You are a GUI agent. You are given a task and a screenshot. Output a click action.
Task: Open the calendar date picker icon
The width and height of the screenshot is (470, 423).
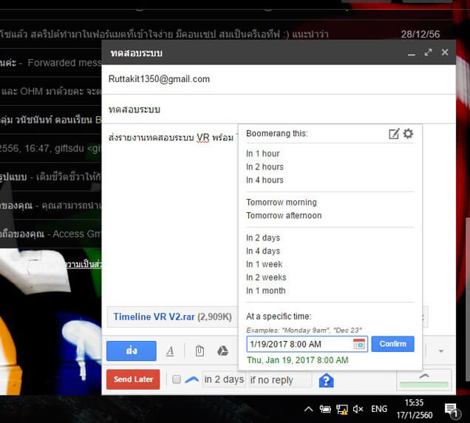click(359, 344)
